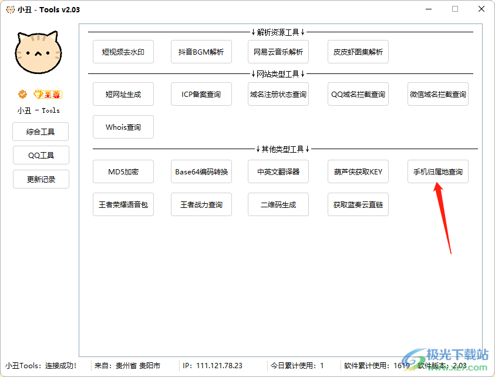Click the ↓网站类型工具↓ section heading
495x377 pixels.
(278, 74)
